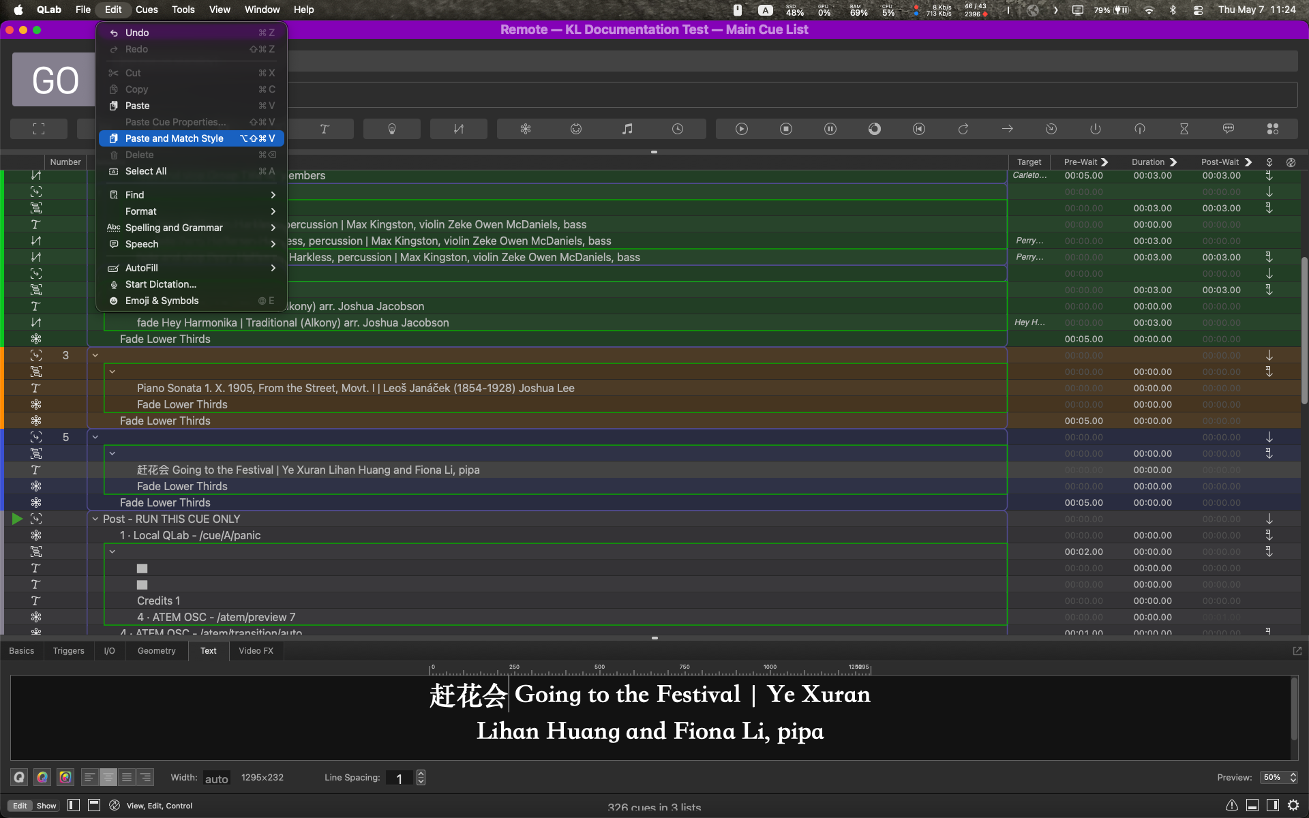The image size is (1309, 818).
Task: Click the GO button
Action: pyautogui.click(x=55, y=80)
